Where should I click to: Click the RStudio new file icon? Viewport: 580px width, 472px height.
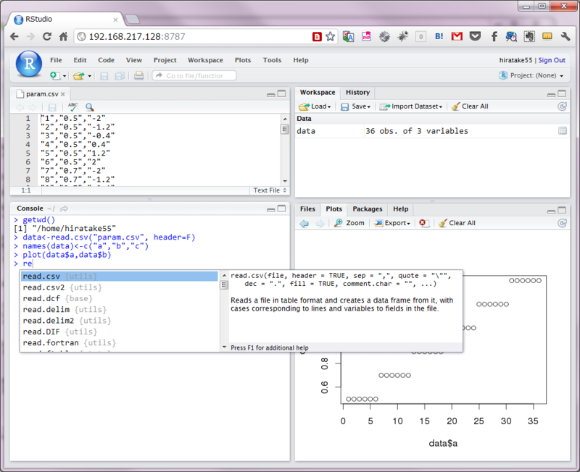point(55,76)
